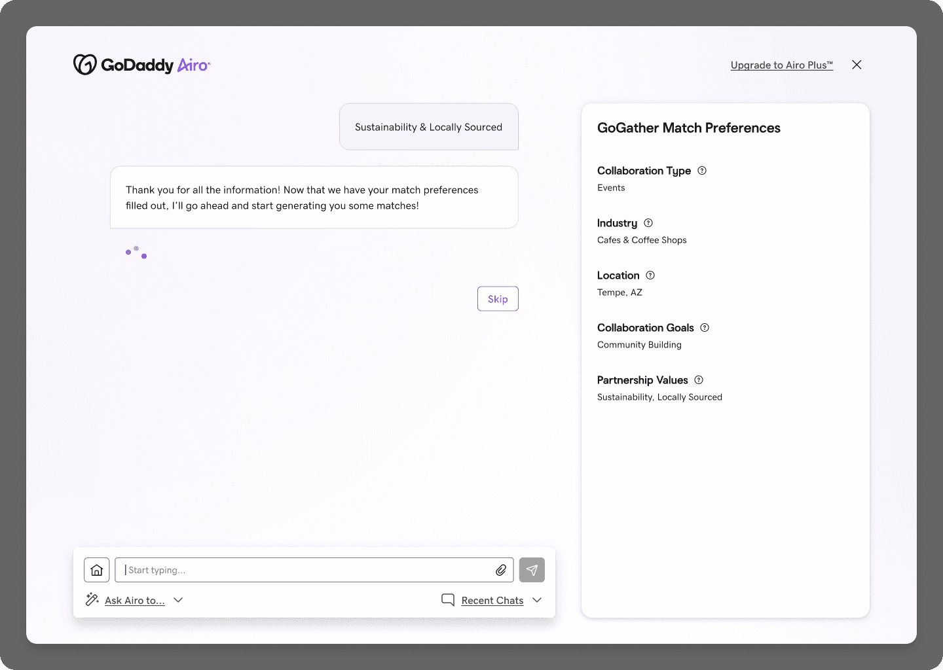
Task: Expand the Recent Chats chevron
Action: pos(537,600)
